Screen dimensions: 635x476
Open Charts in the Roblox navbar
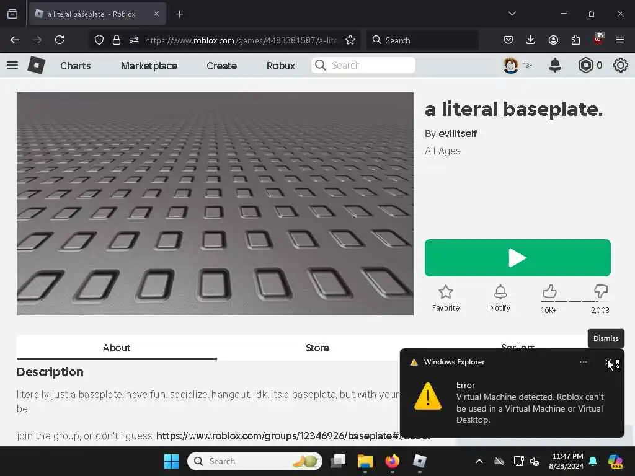click(x=75, y=66)
